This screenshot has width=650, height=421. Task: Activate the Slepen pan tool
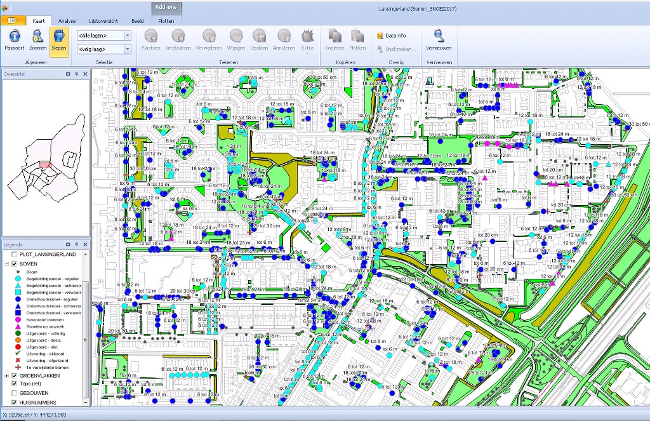tap(59, 39)
